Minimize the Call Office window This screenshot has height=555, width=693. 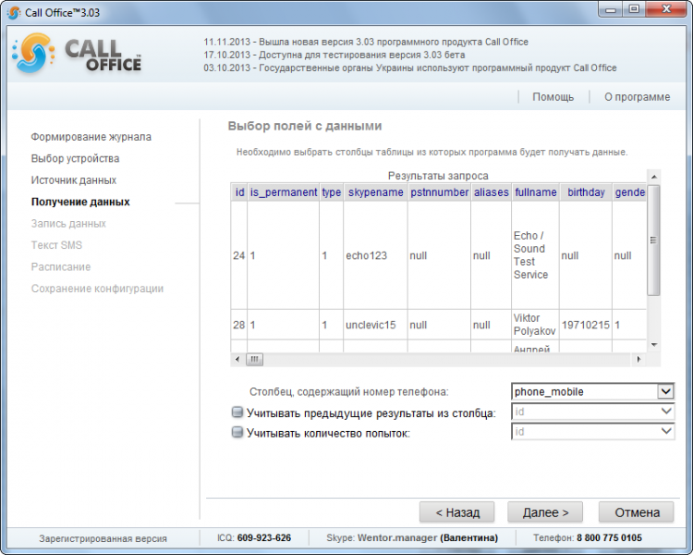611,10
